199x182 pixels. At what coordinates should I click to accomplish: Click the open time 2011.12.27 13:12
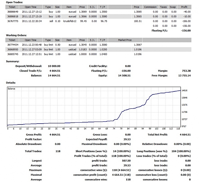(x=32, y=12)
